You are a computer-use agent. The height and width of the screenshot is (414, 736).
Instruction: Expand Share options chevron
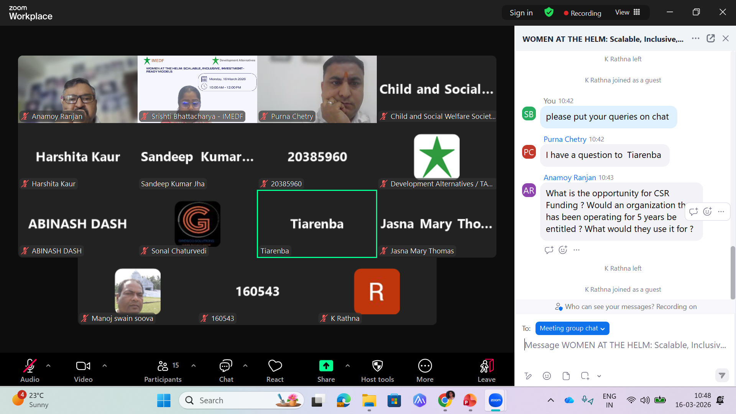(x=347, y=366)
